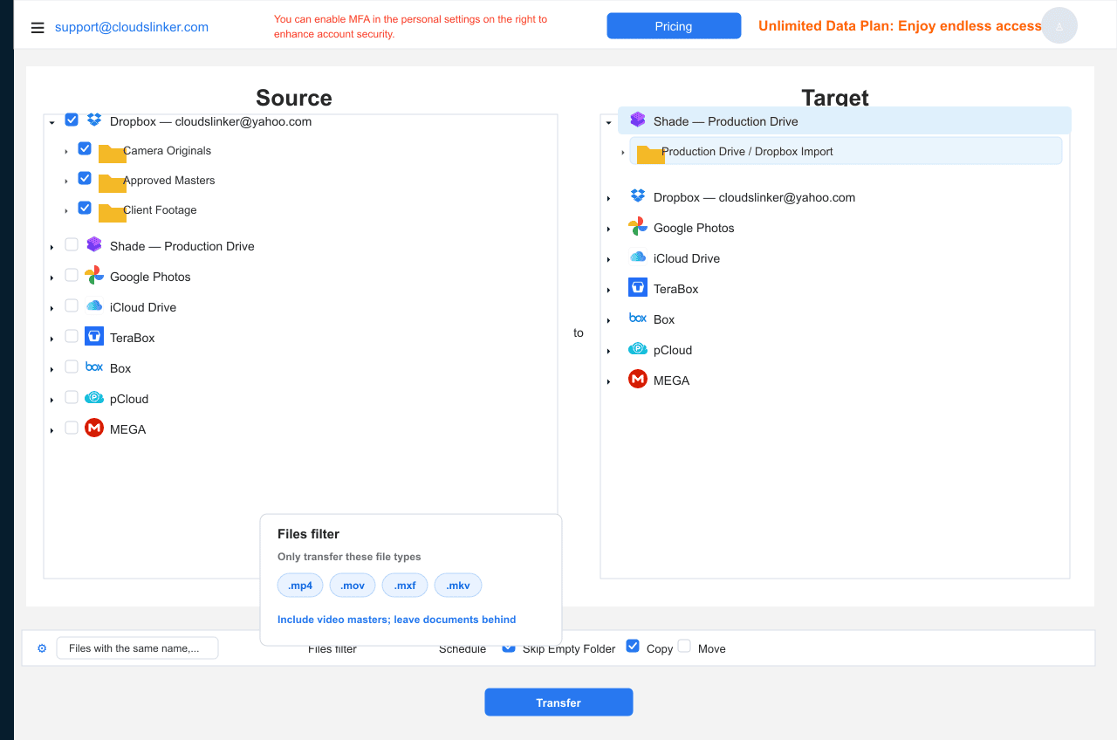Click the Shade icon in Target panel

coord(638,120)
